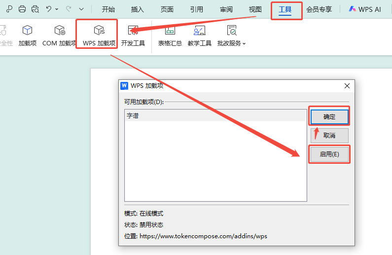Expand the Undo history dropdown arrow
392x255 pixels.
pos(57,9)
